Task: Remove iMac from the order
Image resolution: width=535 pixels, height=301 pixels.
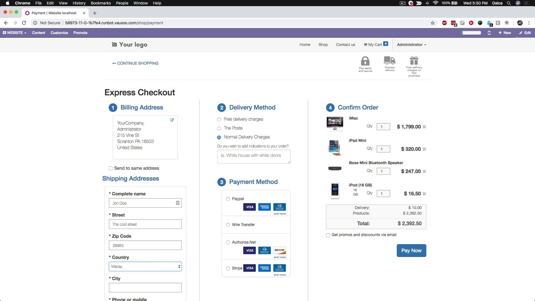Action: [424, 127]
